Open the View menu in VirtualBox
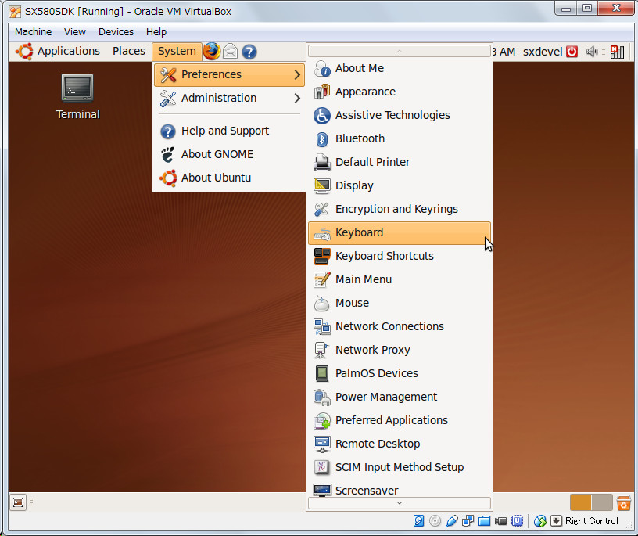The height and width of the screenshot is (536, 638). coord(75,32)
